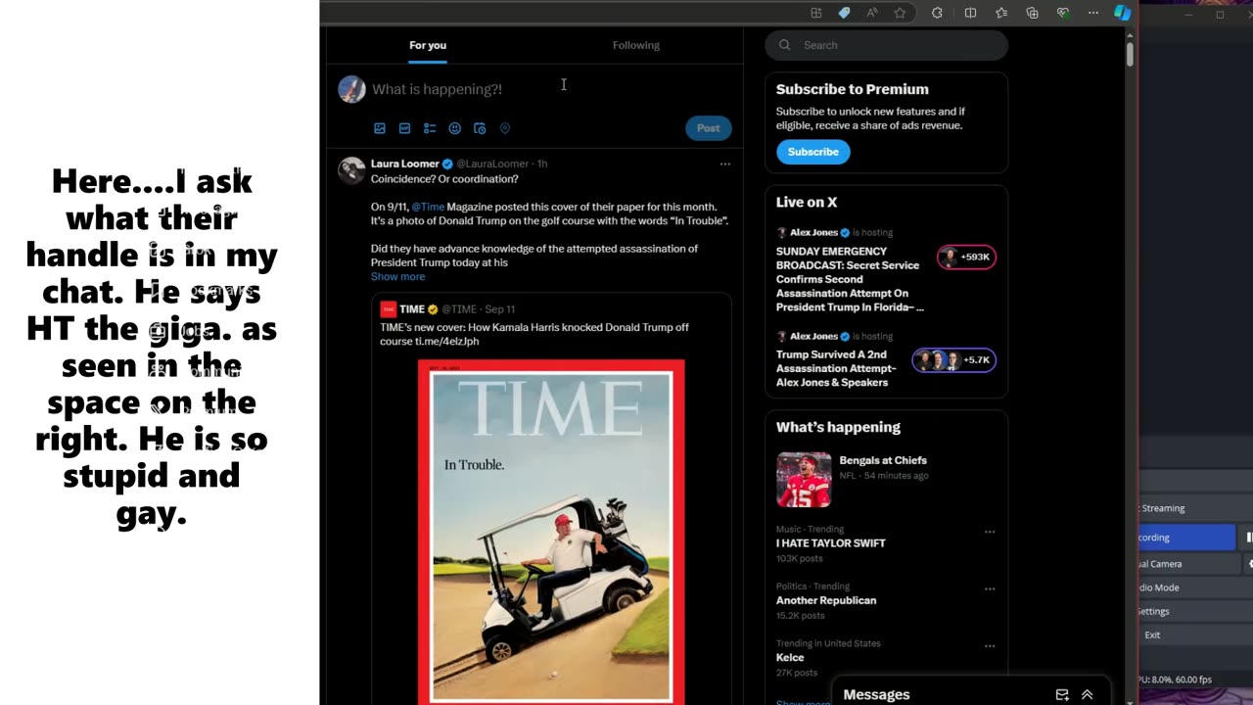
Task: Open browser Extensions puzzle icon
Action: click(x=937, y=13)
